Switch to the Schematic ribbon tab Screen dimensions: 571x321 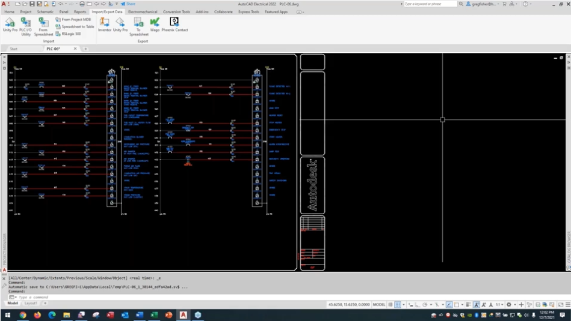coord(45,11)
